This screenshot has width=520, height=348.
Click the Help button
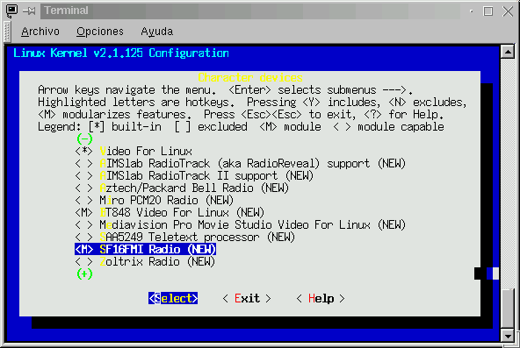[x=321, y=298]
